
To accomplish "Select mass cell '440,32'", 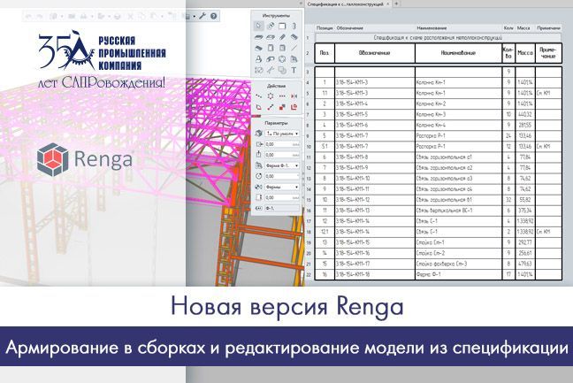I will (x=525, y=114).
